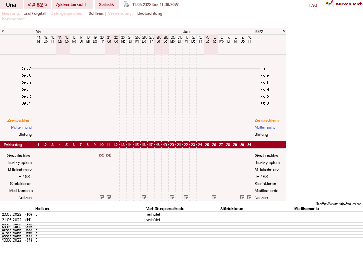
Task: Select cycle day 1 in Zyklustag bar
Action: click(x=38, y=145)
